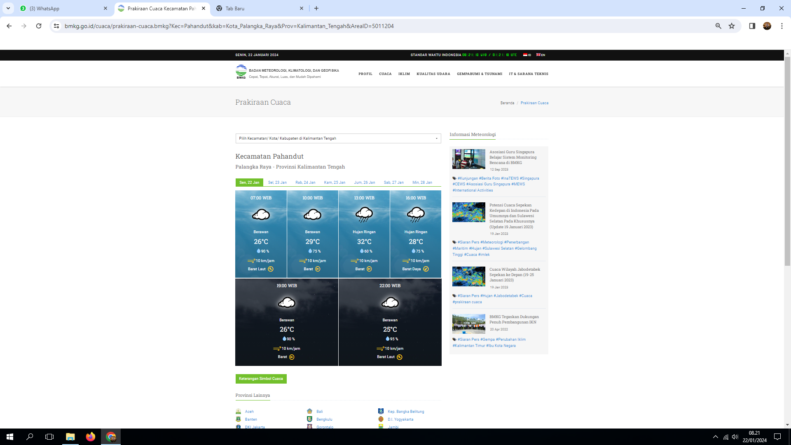Viewport: 791px width, 445px height.
Task: Click the Beranda breadcrumb link
Action: click(x=507, y=103)
